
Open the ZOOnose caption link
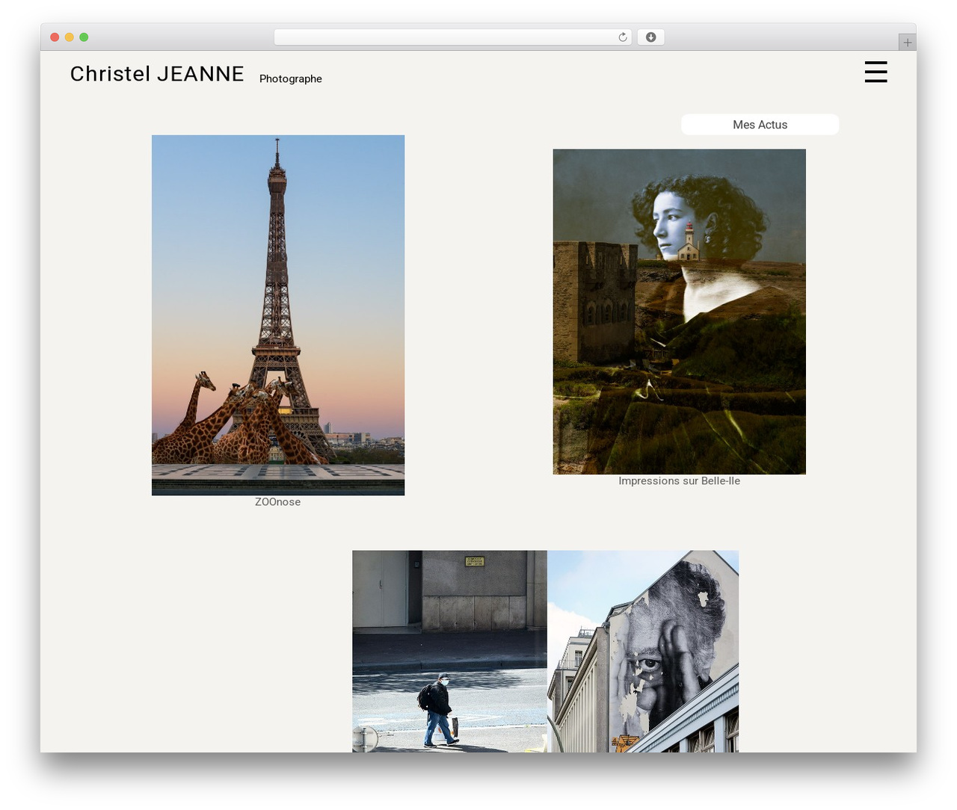point(277,502)
